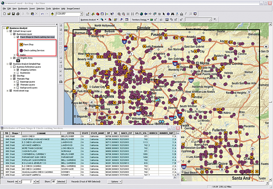Viewport: 273px width, 189px height.
Task: Click the record number input field
Action: point(27,181)
